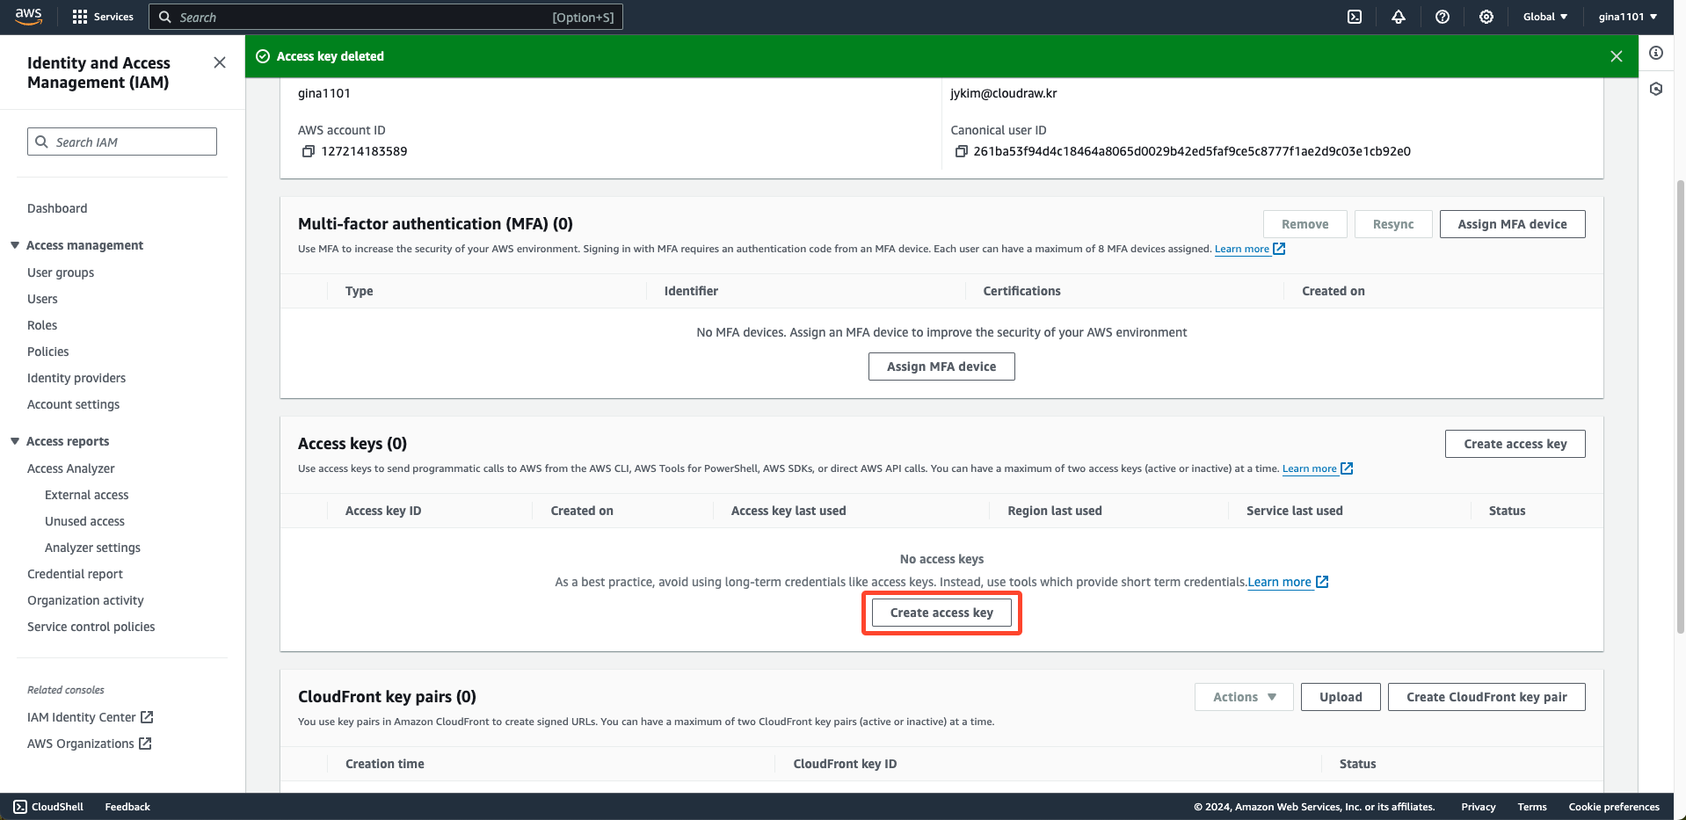Focus the Search IAM field
Viewport: 1686px width, 820px height.
(122, 142)
